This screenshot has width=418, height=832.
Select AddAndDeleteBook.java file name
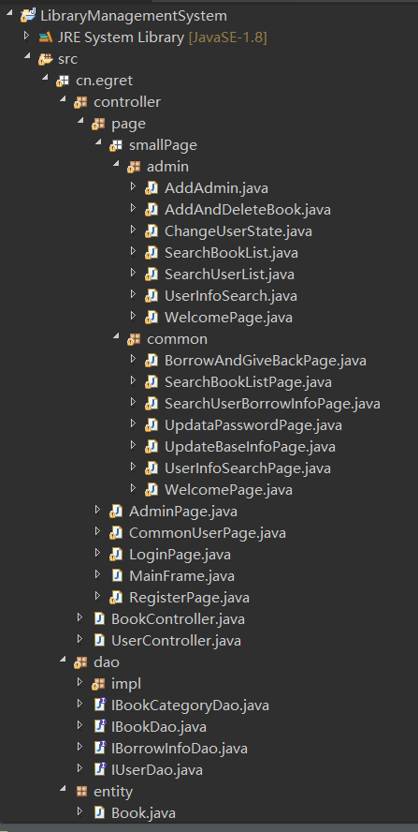click(248, 210)
